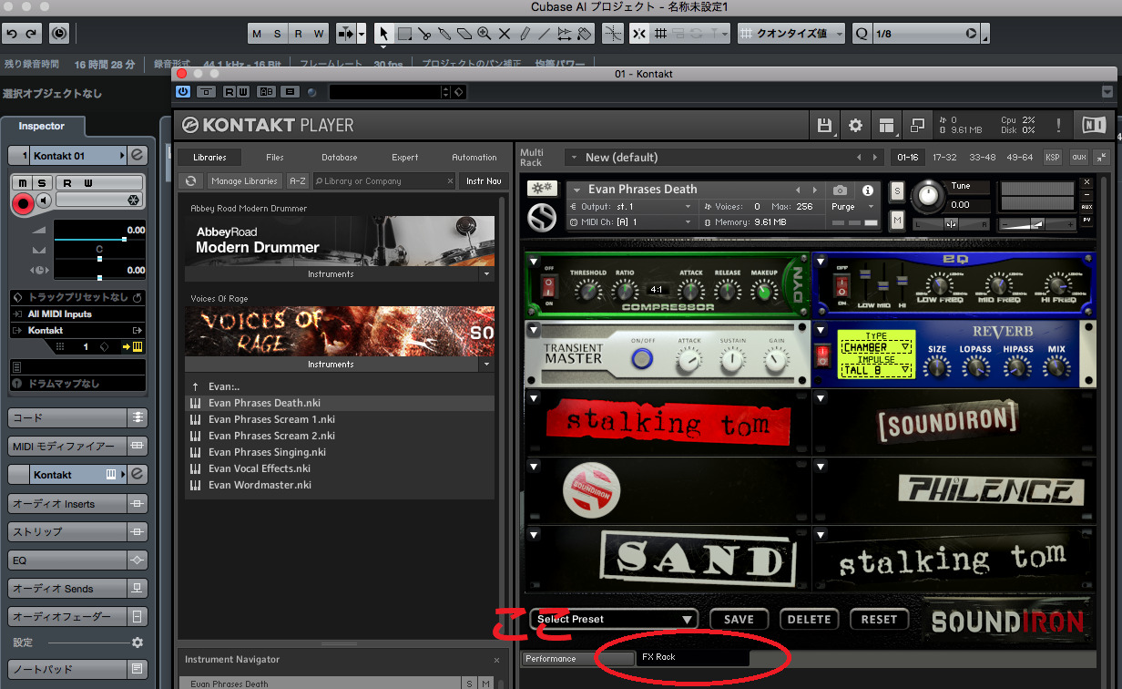
Task: Click the instrument snapshot camera icon
Action: point(840,190)
